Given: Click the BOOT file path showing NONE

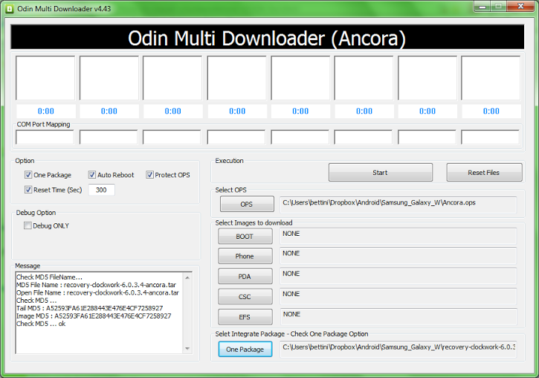Looking at the screenshot, I should 398,236.
